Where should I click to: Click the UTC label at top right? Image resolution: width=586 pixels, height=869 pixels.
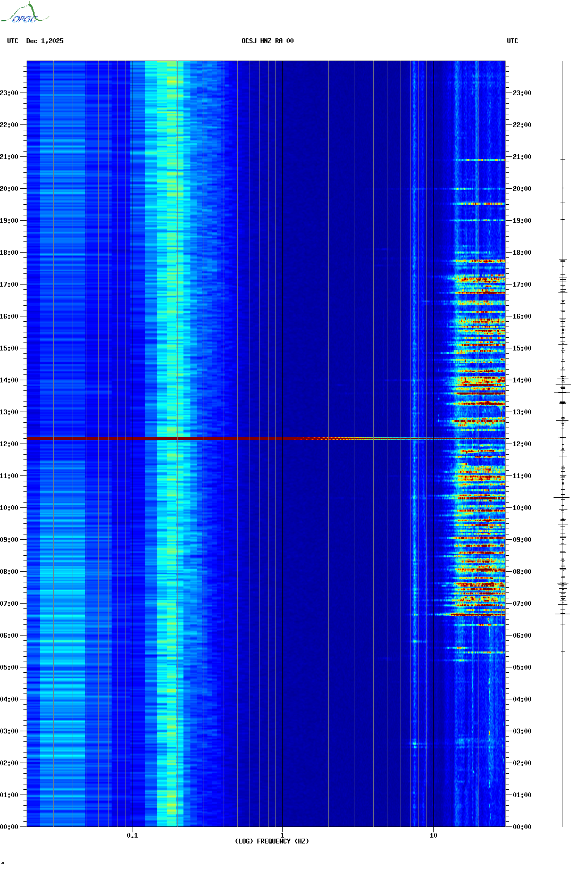pyautogui.click(x=512, y=41)
